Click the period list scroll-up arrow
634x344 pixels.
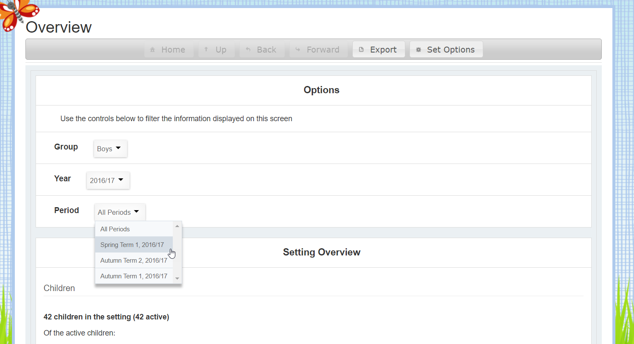pos(177,226)
